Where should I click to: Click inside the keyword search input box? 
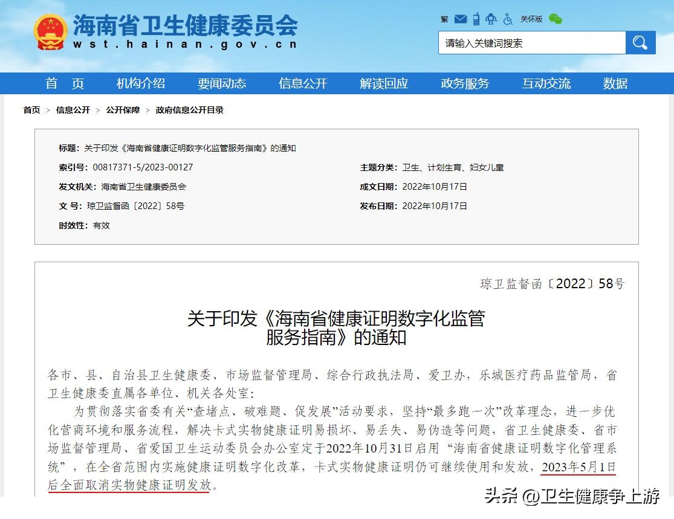point(532,42)
